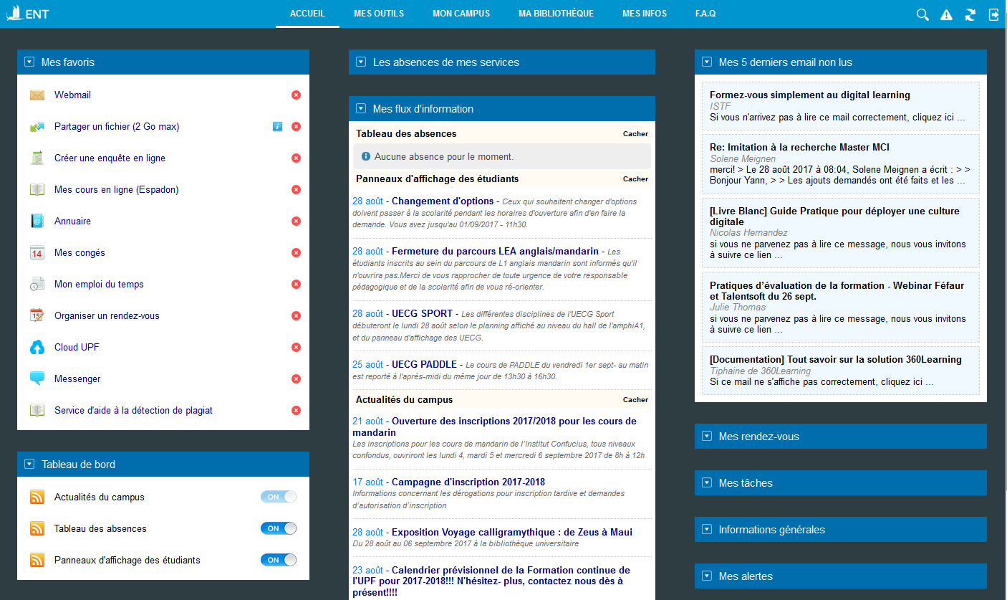Toggle off Actualités du campus feed
The width and height of the screenshot is (1007, 600).
tap(278, 497)
